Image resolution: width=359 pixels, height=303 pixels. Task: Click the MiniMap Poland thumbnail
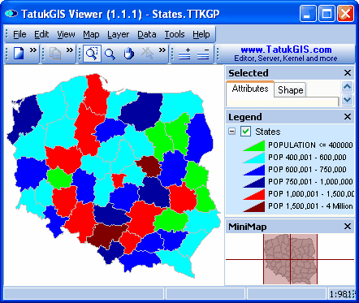pos(290,259)
